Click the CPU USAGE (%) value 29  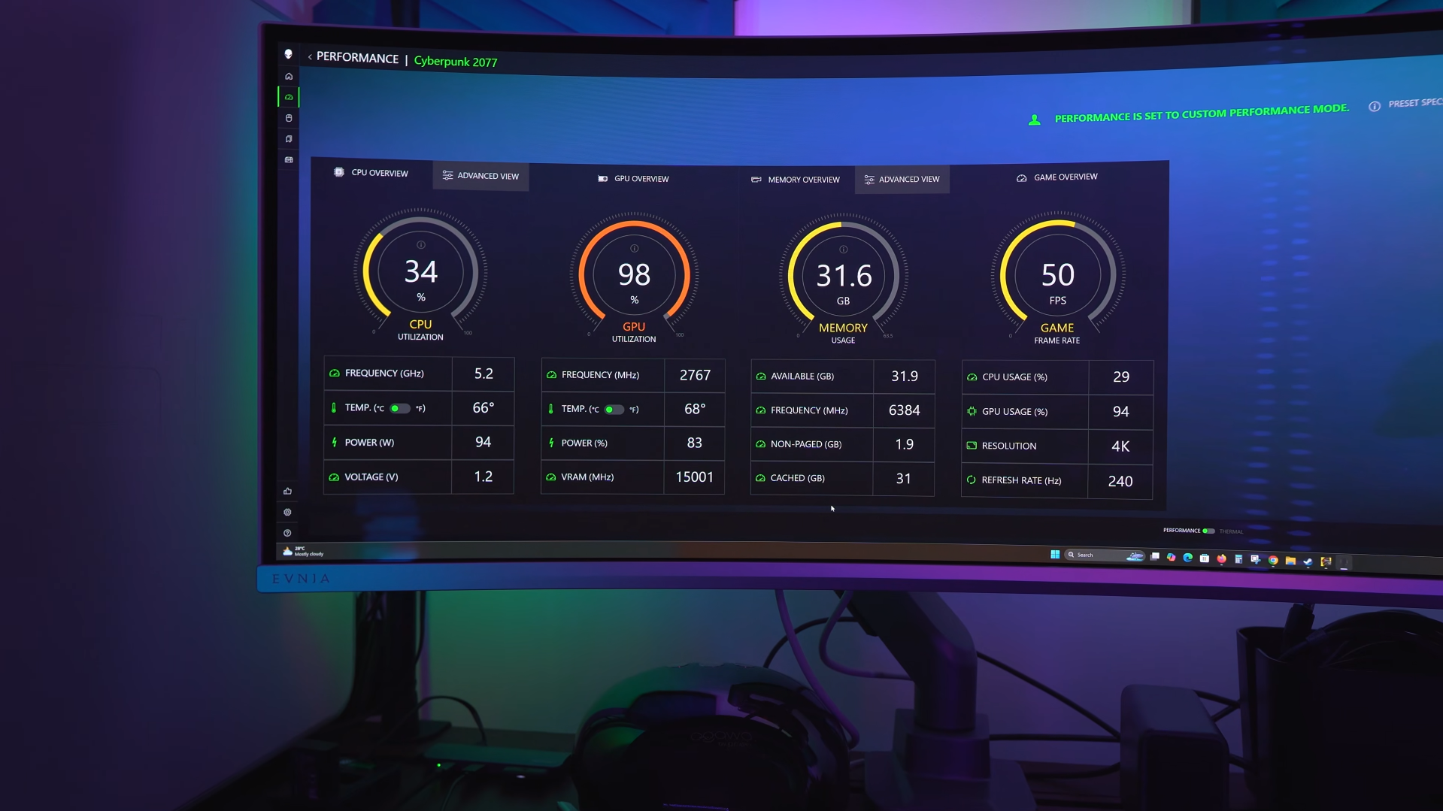tap(1121, 377)
